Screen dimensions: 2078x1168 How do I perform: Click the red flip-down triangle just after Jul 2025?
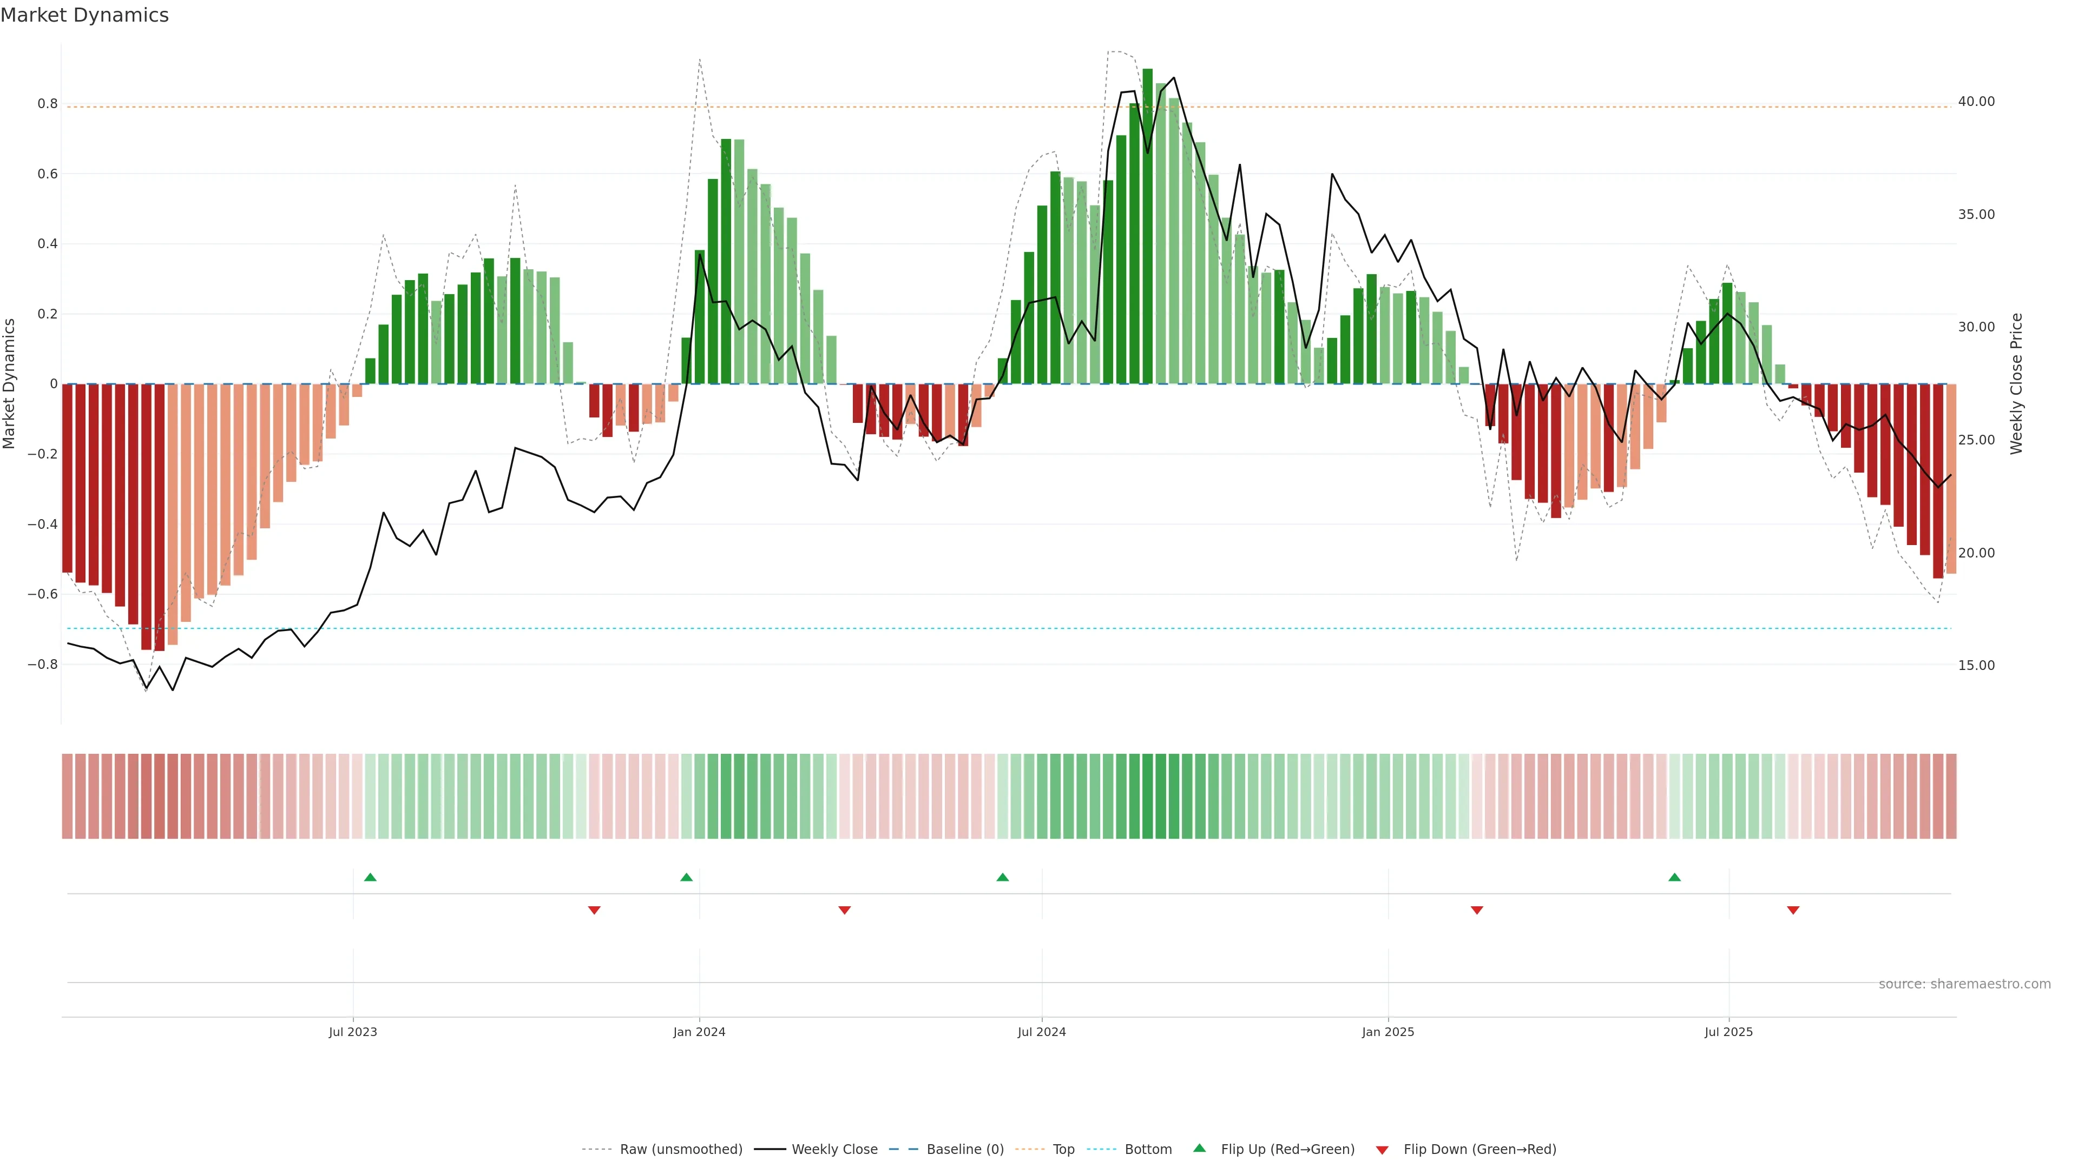pyautogui.click(x=1793, y=910)
